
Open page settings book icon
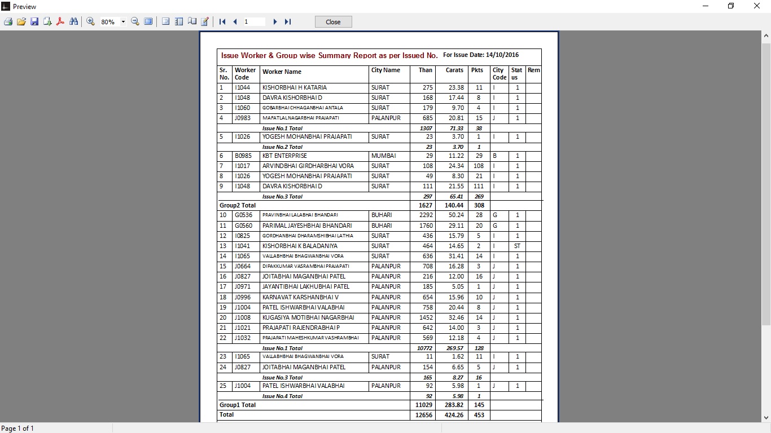pyautogui.click(x=192, y=22)
